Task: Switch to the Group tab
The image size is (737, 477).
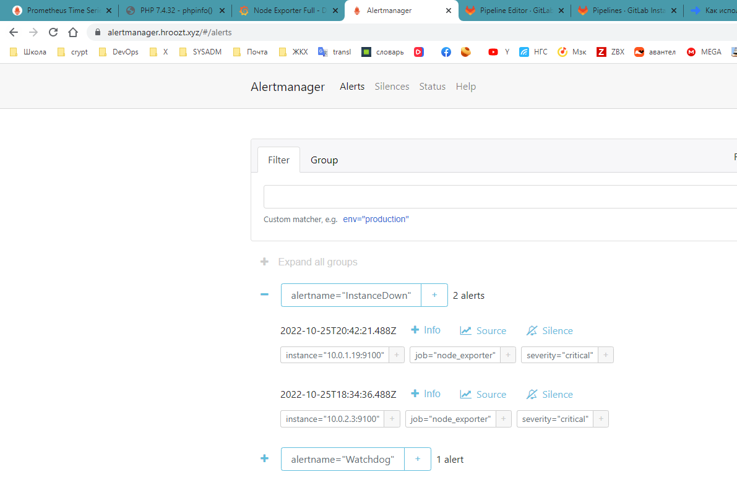Action: coord(324,160)
